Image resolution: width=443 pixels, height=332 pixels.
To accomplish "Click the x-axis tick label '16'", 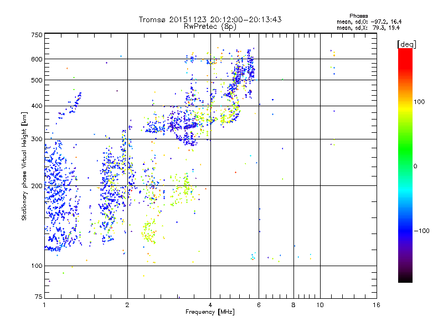I will 377,305.
